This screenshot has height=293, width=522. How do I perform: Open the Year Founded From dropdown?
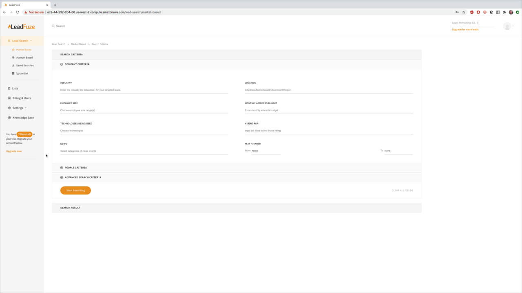point(255,151)
